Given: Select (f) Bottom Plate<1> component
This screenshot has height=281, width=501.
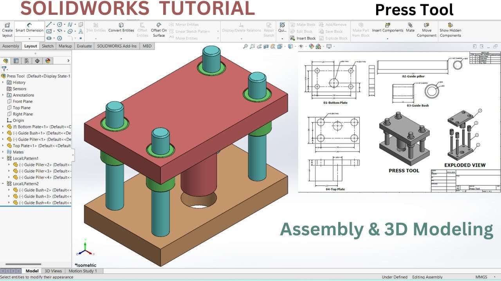Looking at the screenshot, I should 39,127.
